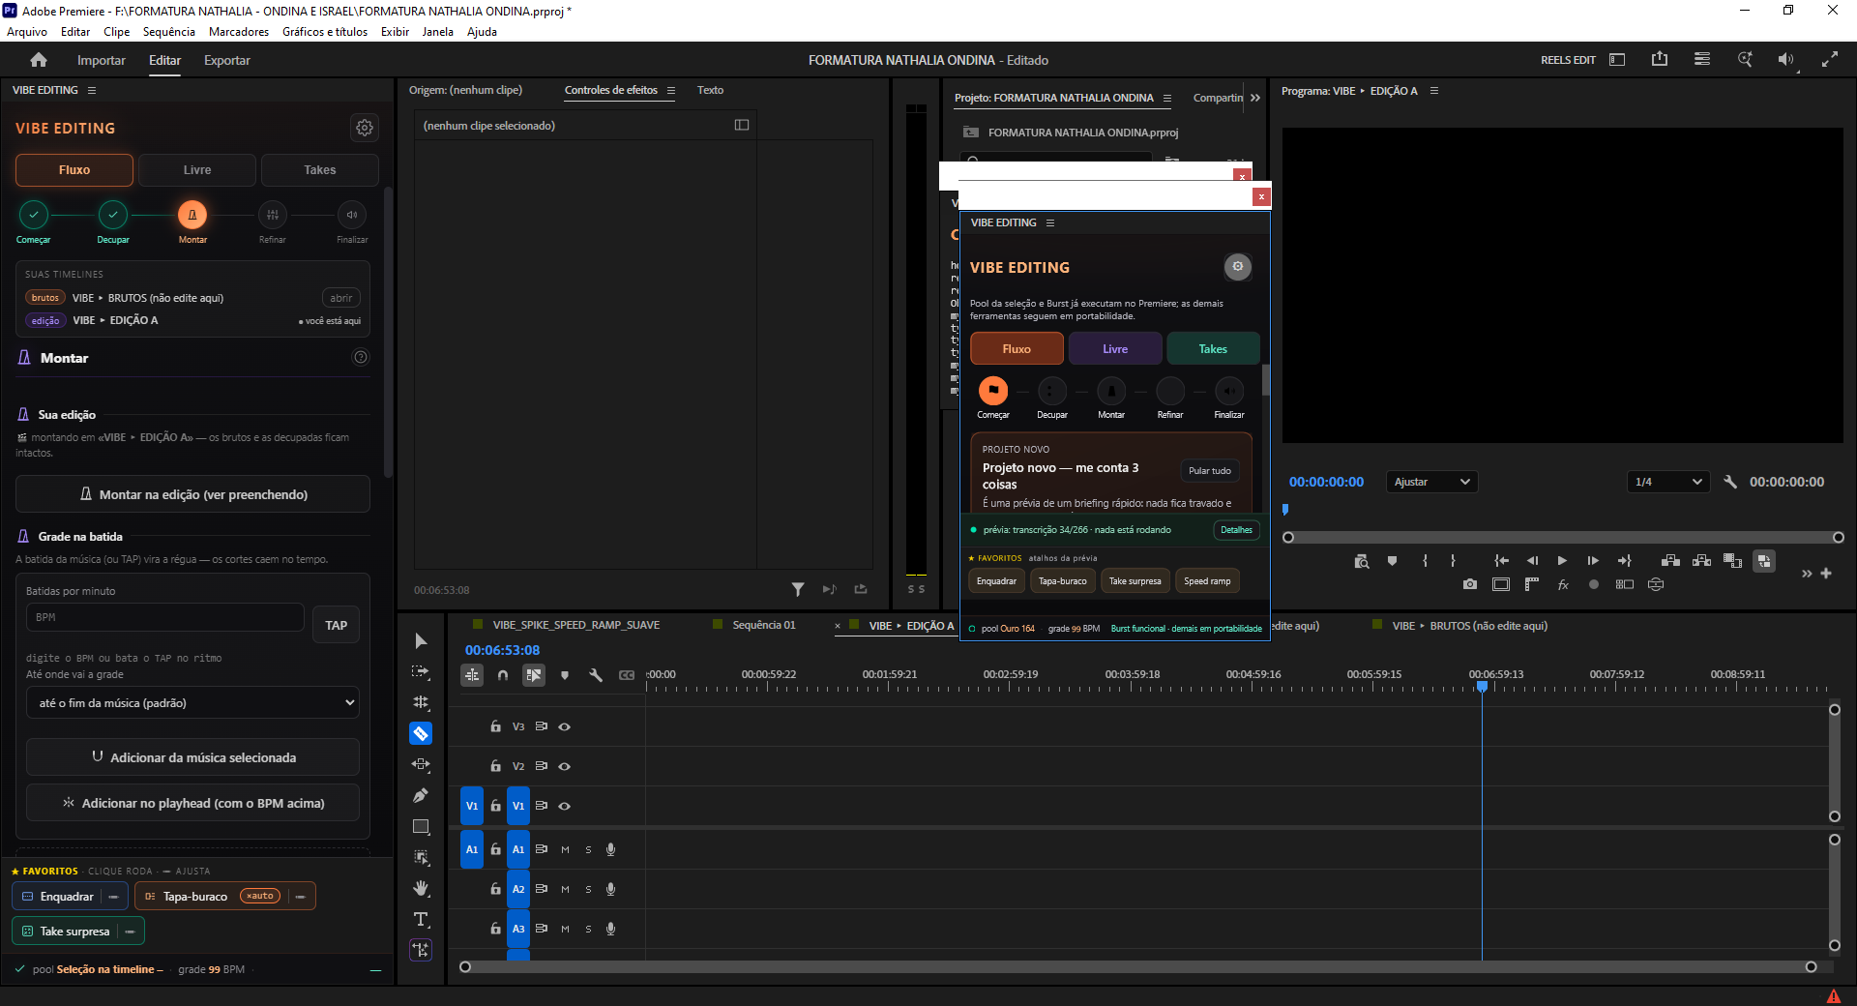The image size is (1857, 1006).
Task: Open the 1/4 playback resolution dropdown
Action: point(1668,482)
